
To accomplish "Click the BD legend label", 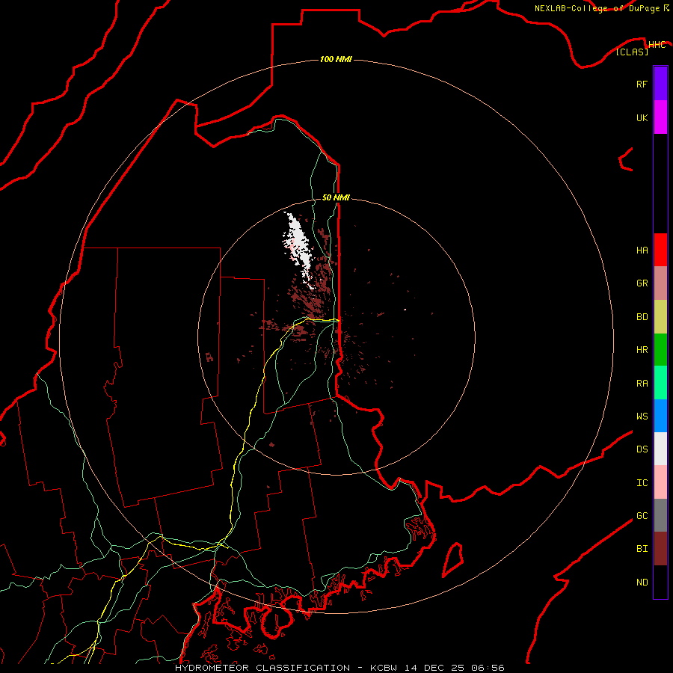I will [642, 317].
